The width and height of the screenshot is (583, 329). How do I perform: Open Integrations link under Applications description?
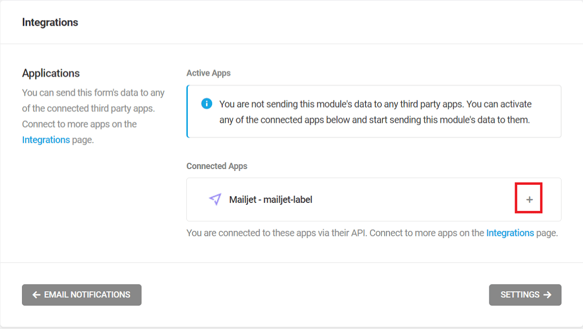[46, 140]
